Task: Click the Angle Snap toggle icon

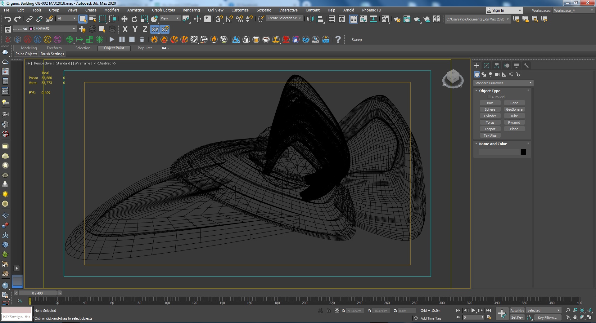Action: point(229,19)
